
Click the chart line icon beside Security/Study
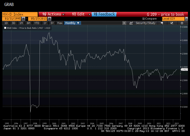131,23
